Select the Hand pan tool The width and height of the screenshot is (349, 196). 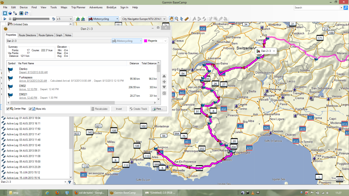(x=171, y=19)
